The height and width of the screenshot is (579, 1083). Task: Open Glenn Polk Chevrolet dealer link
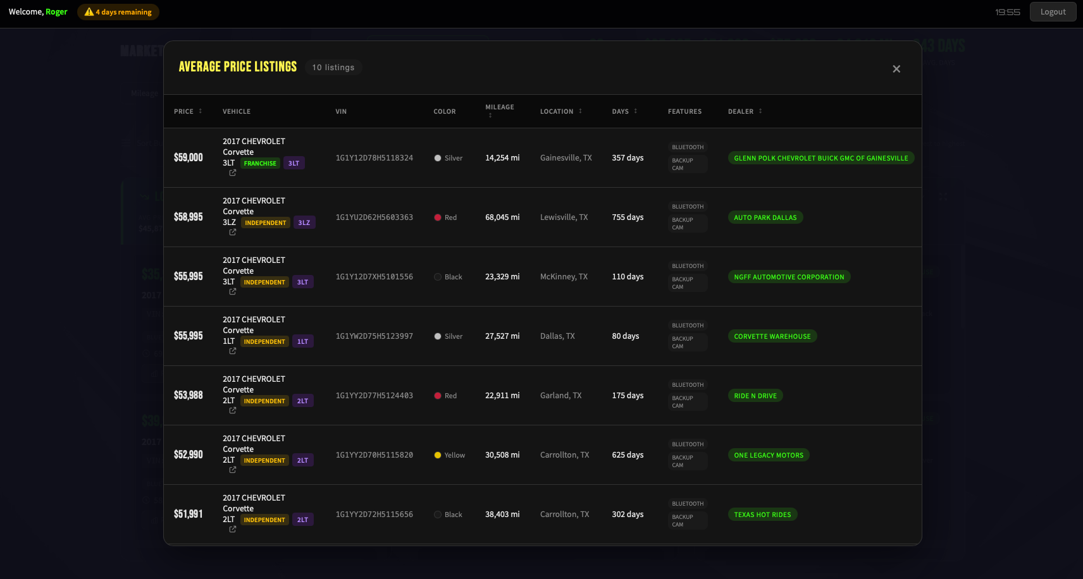820,158
